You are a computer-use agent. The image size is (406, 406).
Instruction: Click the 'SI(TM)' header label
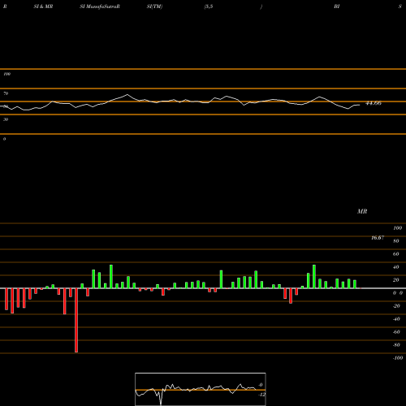tap(154, 6)
